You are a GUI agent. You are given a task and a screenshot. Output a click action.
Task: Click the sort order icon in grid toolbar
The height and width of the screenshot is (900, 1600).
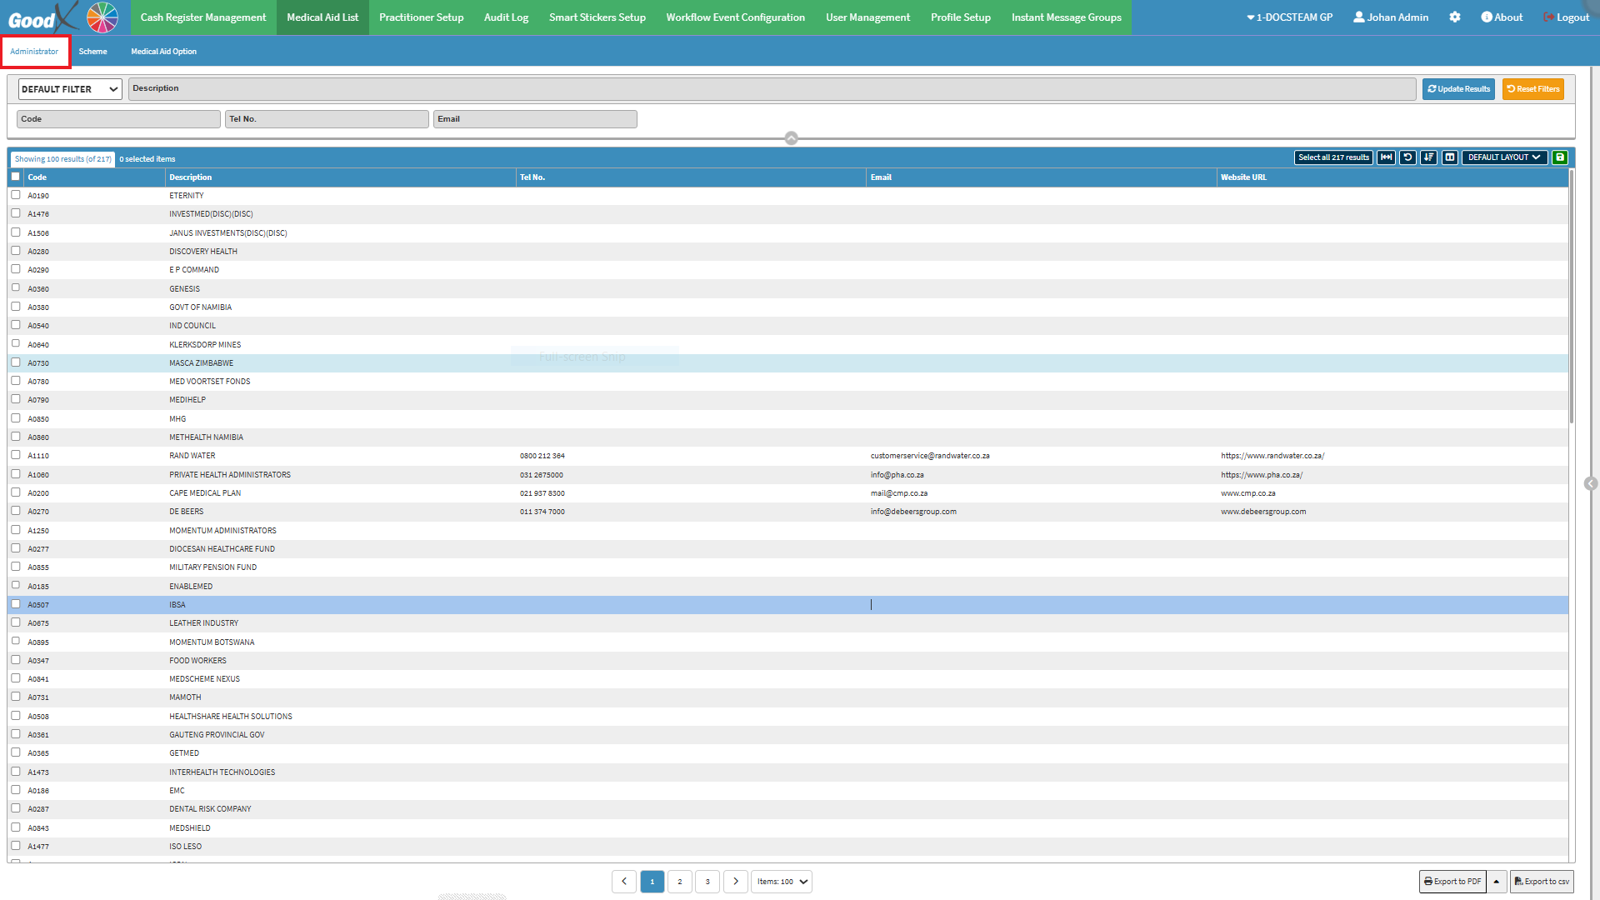coord(1428,157)
